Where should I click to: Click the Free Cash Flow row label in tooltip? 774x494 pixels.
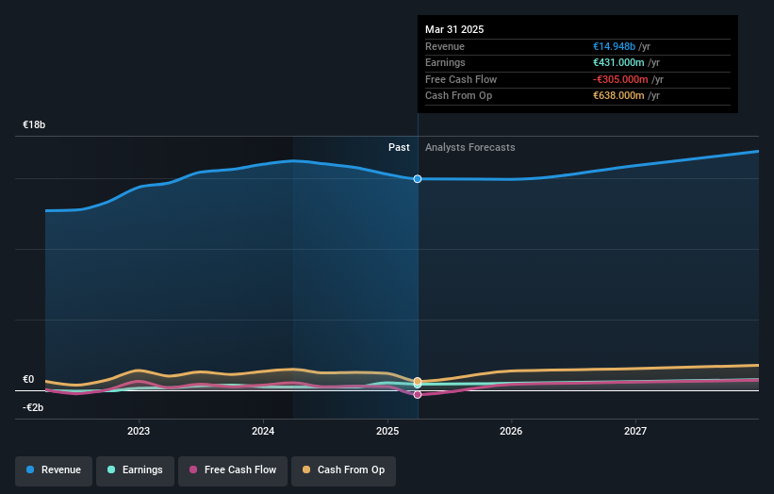coord(461,79)
